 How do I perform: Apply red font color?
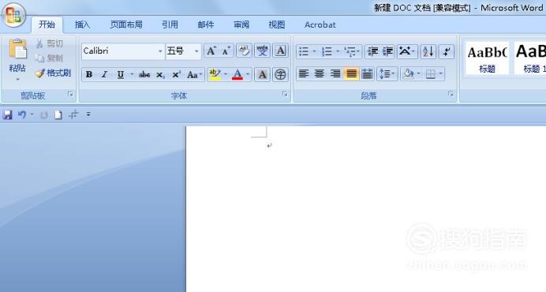click(x=237, y=74)
